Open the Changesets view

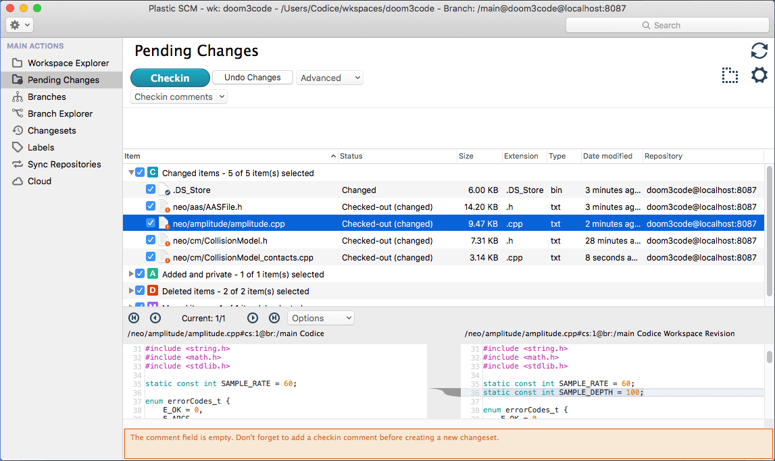pyautogui.click(x=61, y=130)
